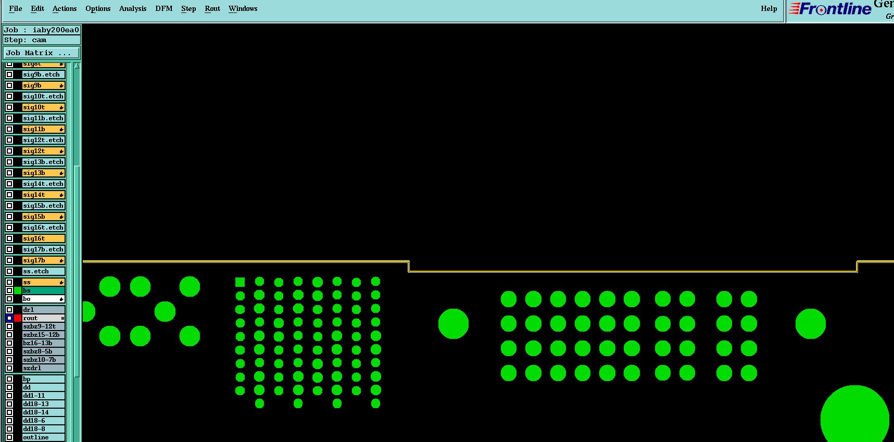Select the szbz9-12t layer name
This screenshot has width=894, height=442.
[43, 326]
